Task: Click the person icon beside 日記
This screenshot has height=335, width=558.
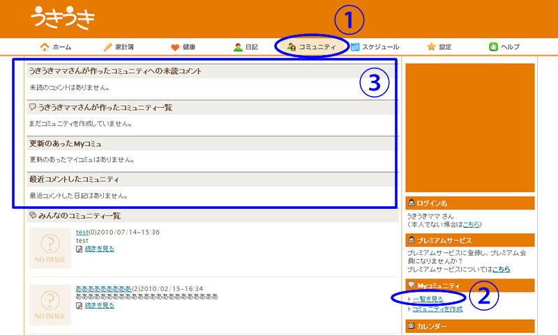Action: (x=238, y=47)
